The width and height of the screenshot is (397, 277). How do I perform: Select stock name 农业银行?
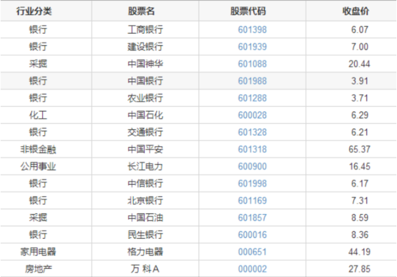point(145,98)
